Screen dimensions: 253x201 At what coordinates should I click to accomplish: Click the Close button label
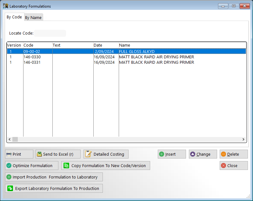[232, 165]
